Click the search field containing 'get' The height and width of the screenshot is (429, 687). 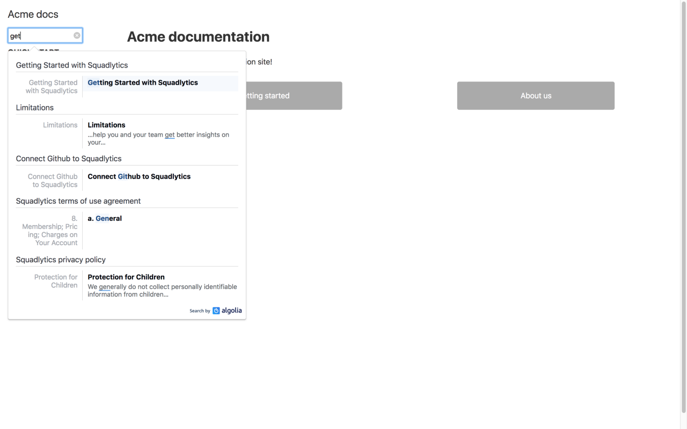[x=45, y=35]
